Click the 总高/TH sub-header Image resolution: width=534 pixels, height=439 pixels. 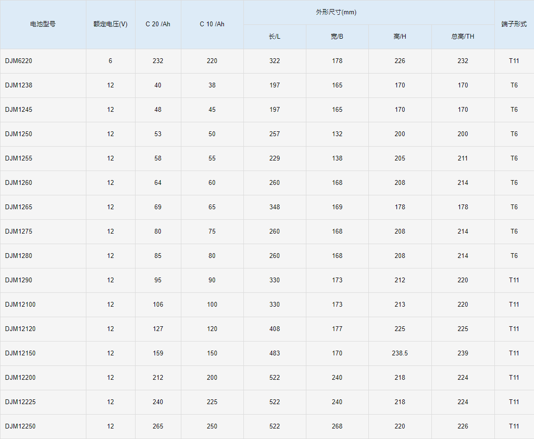tap(463, 36)
